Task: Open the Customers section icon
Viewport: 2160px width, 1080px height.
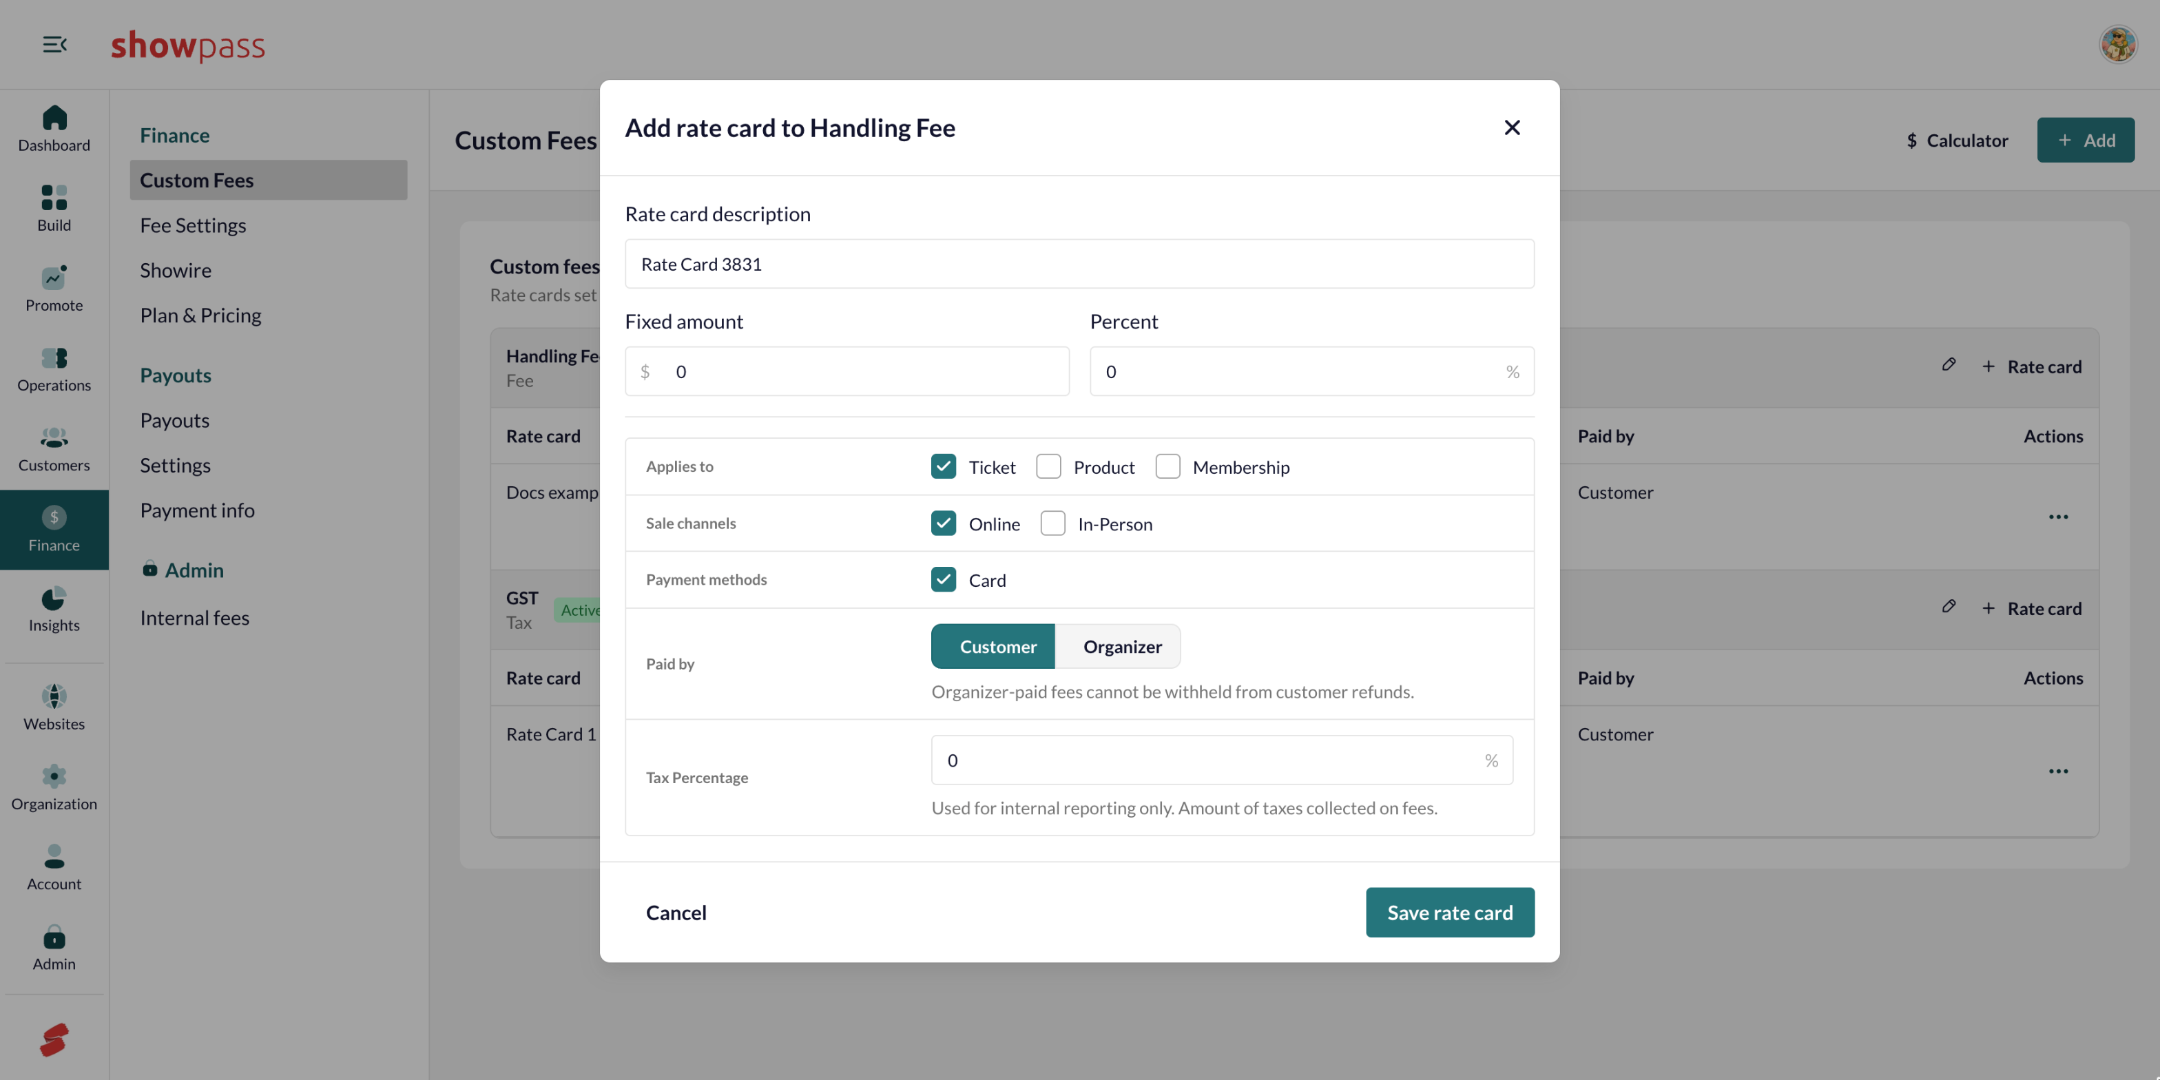Action: pos(54,437)
